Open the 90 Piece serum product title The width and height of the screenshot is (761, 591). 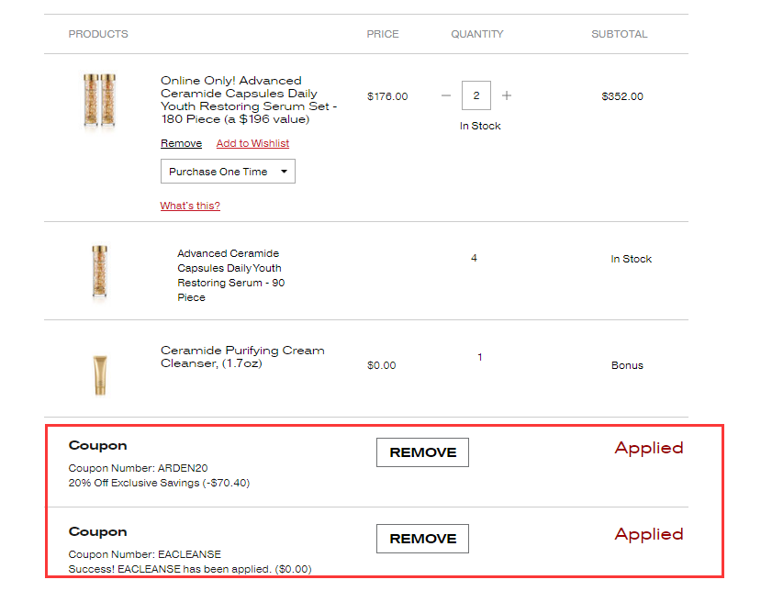(x=229, y=275)
